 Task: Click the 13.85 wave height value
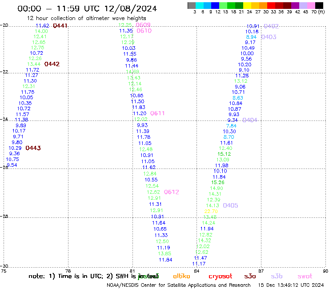164,253
